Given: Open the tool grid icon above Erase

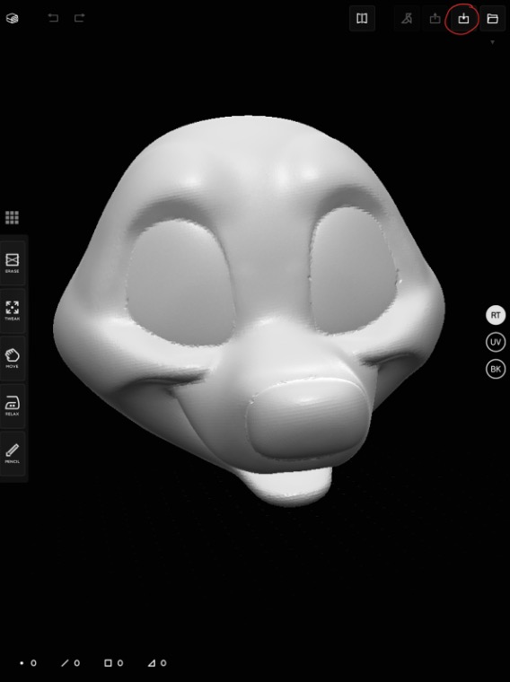Looking at the screenshot, I should [13, 217].
